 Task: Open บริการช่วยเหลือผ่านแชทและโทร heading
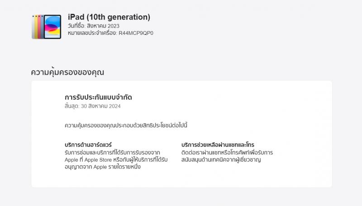[218, 145]
